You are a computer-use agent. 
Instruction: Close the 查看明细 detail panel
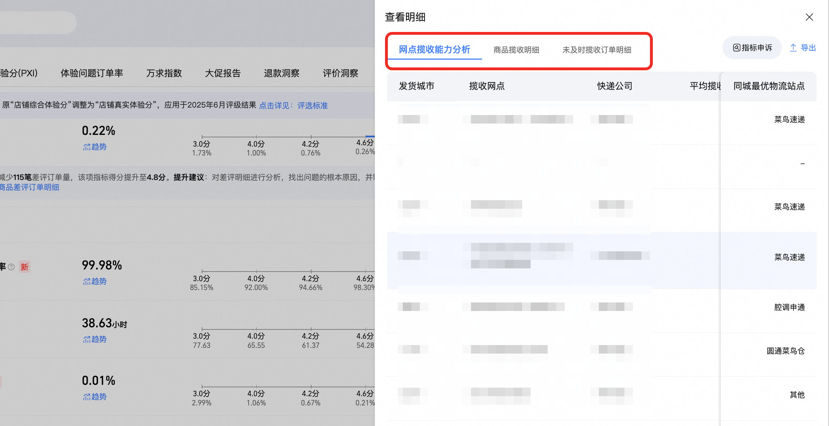coord(809,17)
